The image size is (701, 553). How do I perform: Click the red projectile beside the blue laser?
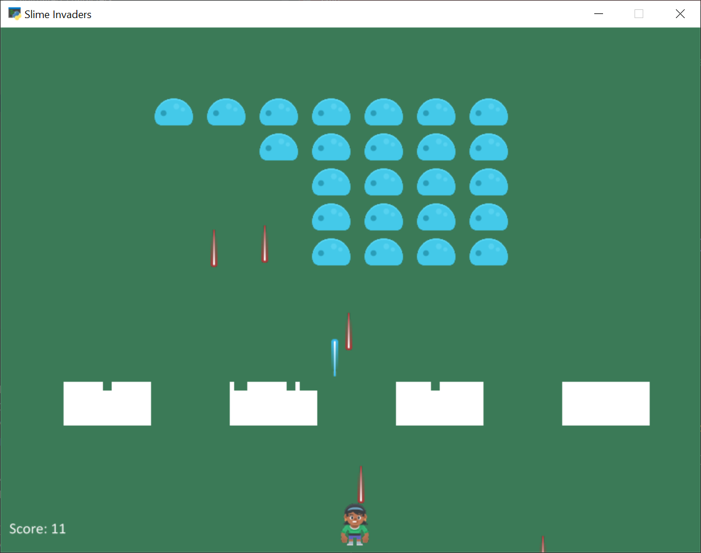tap(348, 332)
